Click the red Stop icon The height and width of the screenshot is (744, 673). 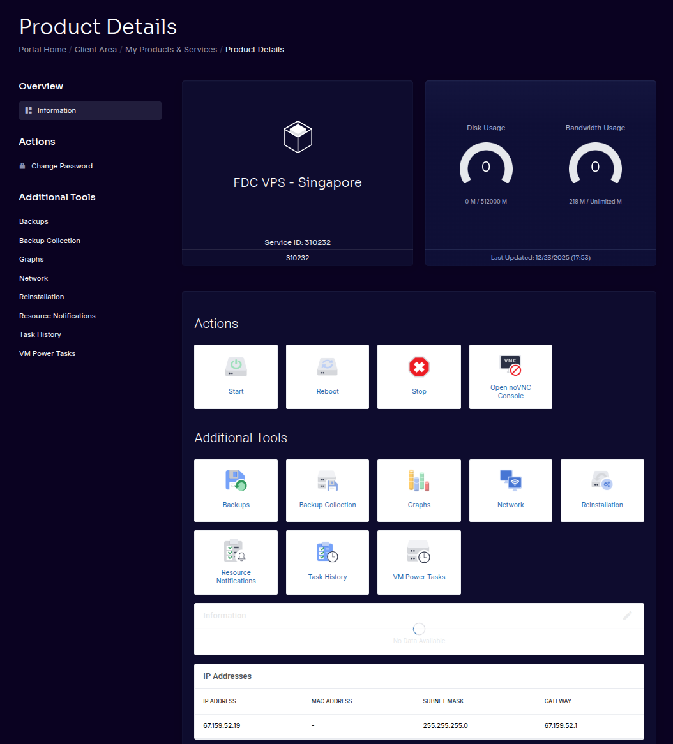pos(419,367)
